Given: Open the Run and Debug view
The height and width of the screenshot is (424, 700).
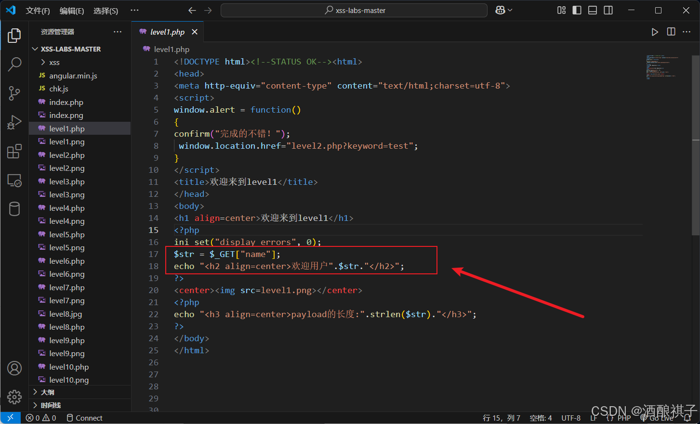Looking at the screenshot, I should [x=14, y=122].
